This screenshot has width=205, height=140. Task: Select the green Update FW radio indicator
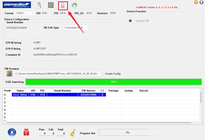coord(130,21)
